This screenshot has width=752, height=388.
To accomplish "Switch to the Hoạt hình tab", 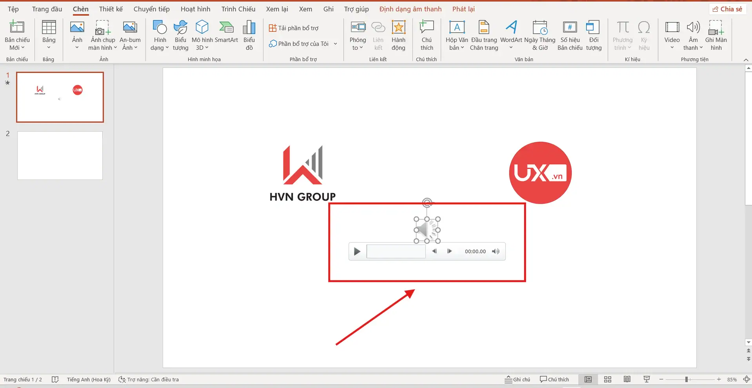I will [x=195, y=9].
